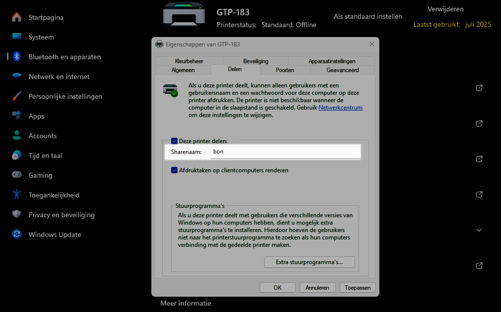The image size is (501, 312).
Task: Click the Privacy en beveiliging shield icon
Action: [17, 215]
